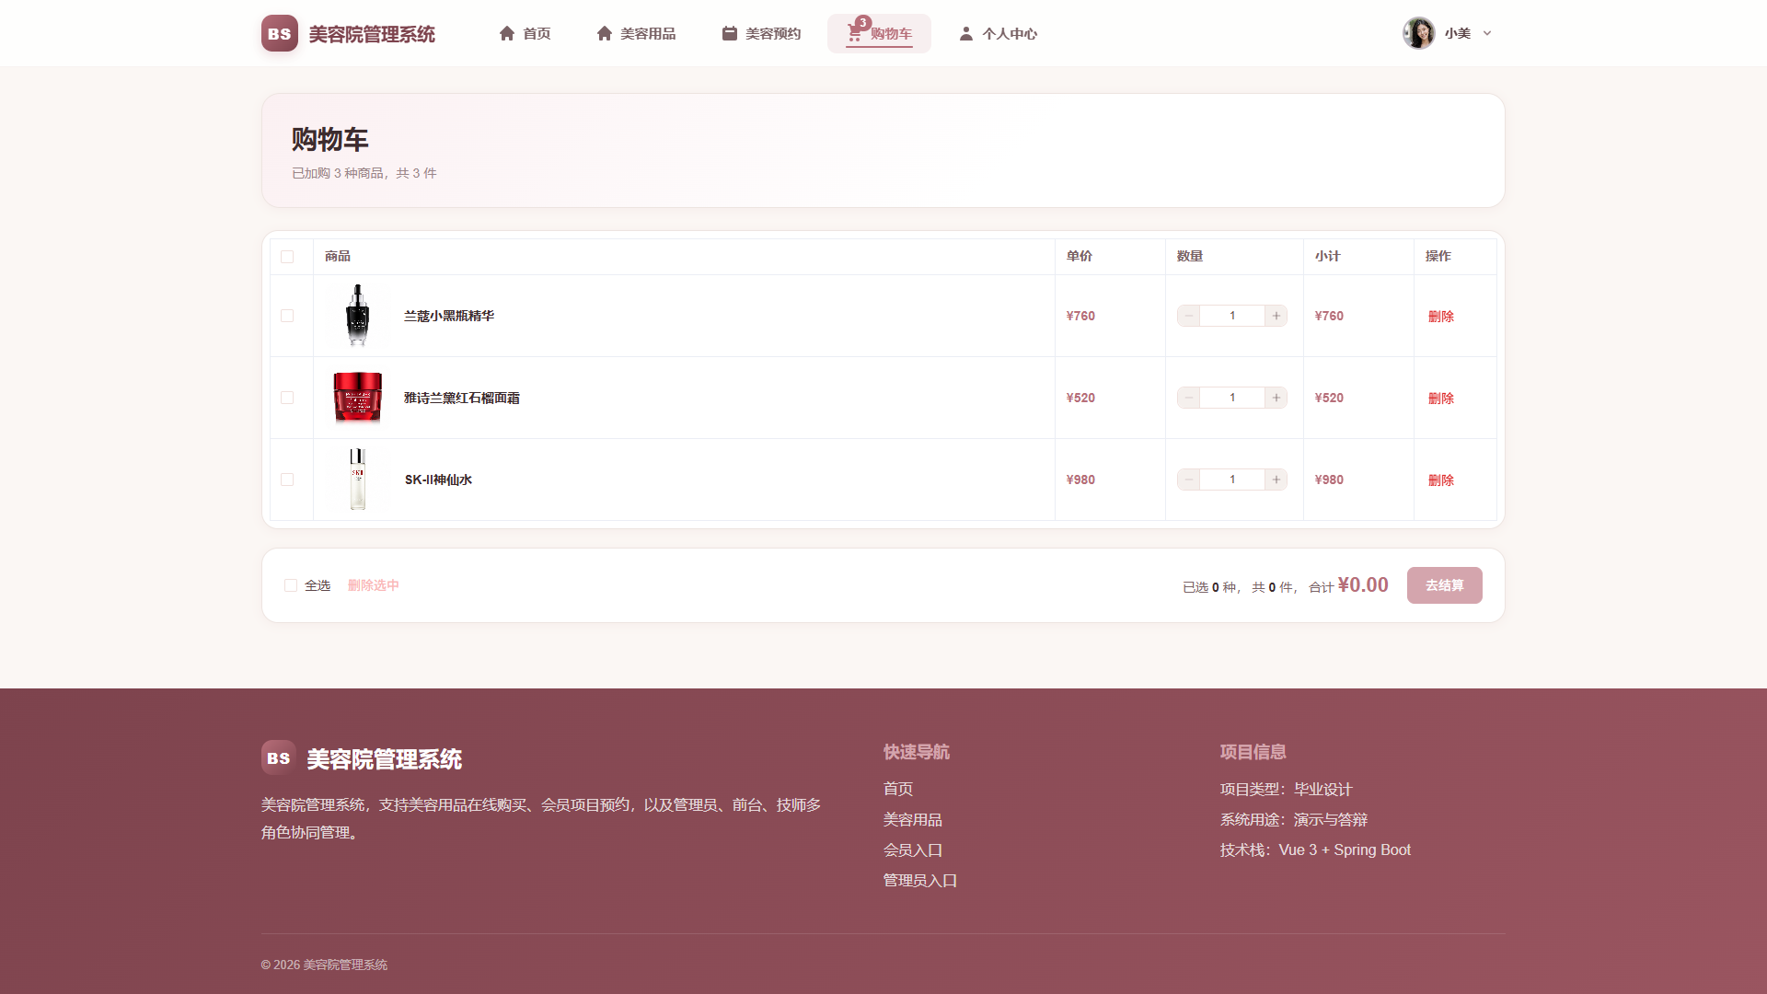Click the SK-II神仙水 product thumbnail
1767x994 pixels.
(358, 480)
